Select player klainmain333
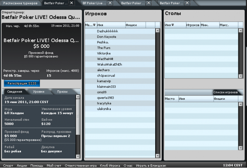The width and height of the screenshot is (247, 168). pos(120,87)
